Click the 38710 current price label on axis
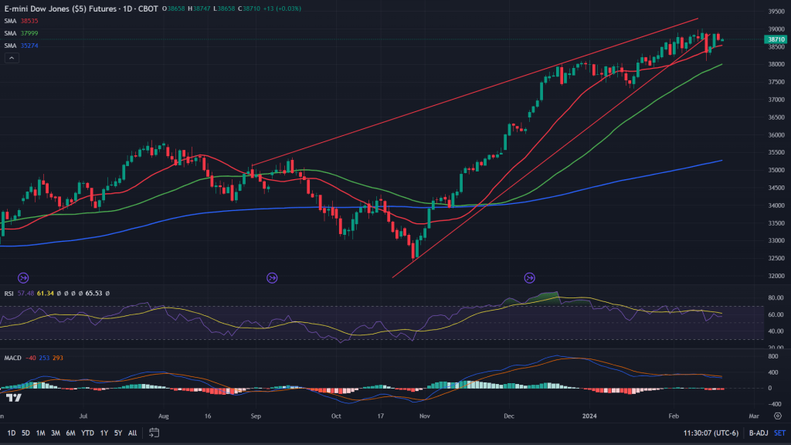The image size is (791, 445). (774, 39)
